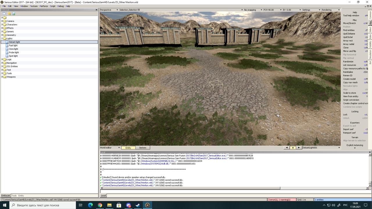Click the Camera folder icon
The width and height of the screenshot is (372, 209).
click(x=5, y=21)
